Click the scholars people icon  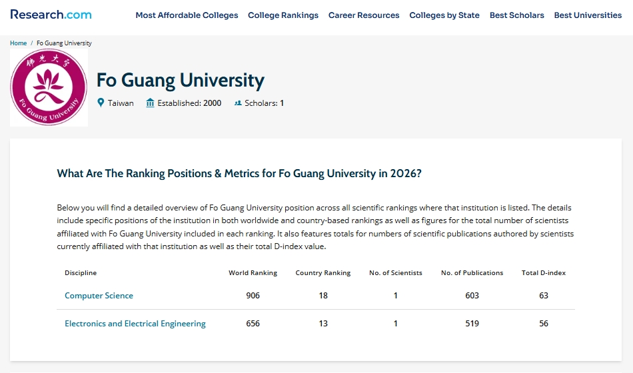(238, 103)
